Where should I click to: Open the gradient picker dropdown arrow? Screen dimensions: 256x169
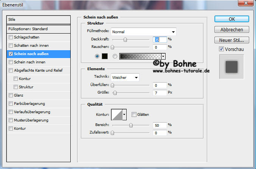pyautogui.click(x=163, y=56)
